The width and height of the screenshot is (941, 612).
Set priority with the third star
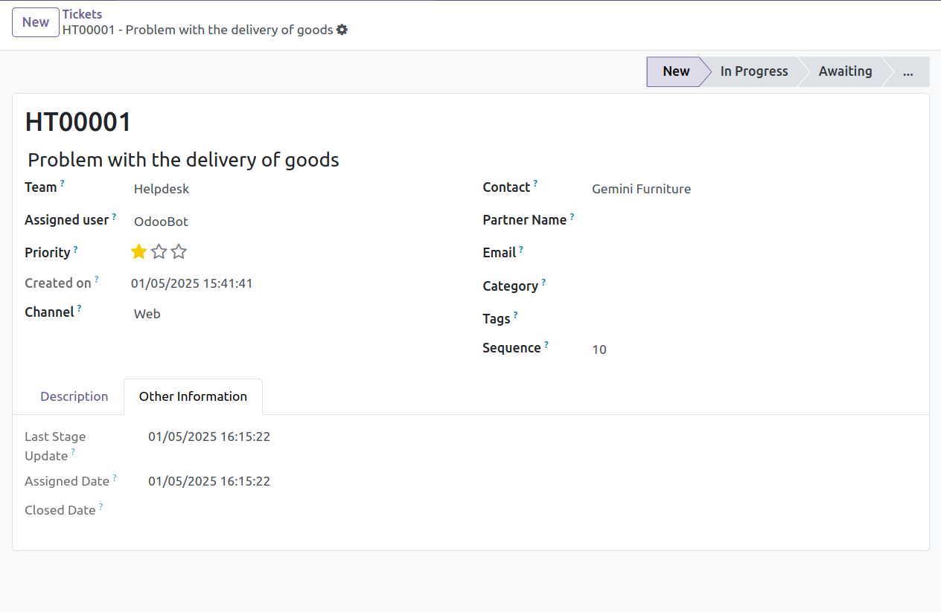pyautogui.click(x=179, y=252)
